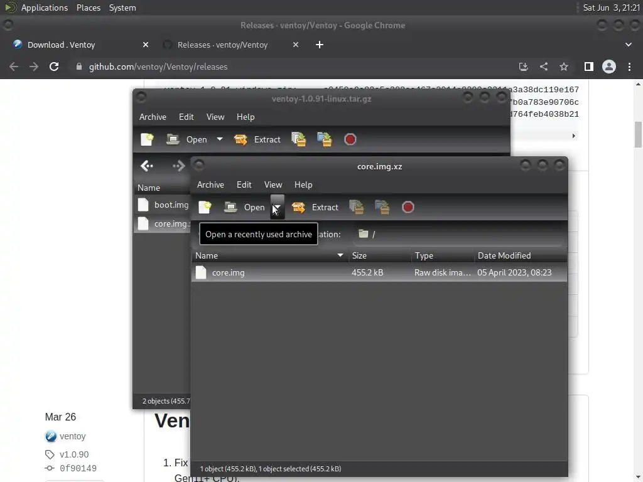Click Extract in core.img.xz toolbar

tap(315, 207)
